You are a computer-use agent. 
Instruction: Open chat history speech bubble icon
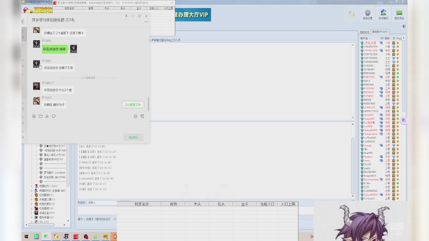(54, 116)
